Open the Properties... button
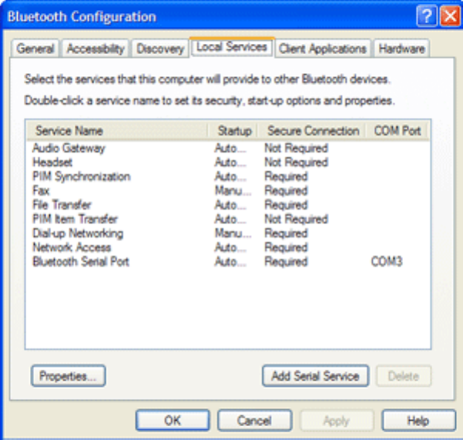This screenshot has width=463, height=440. coord(68,376)
